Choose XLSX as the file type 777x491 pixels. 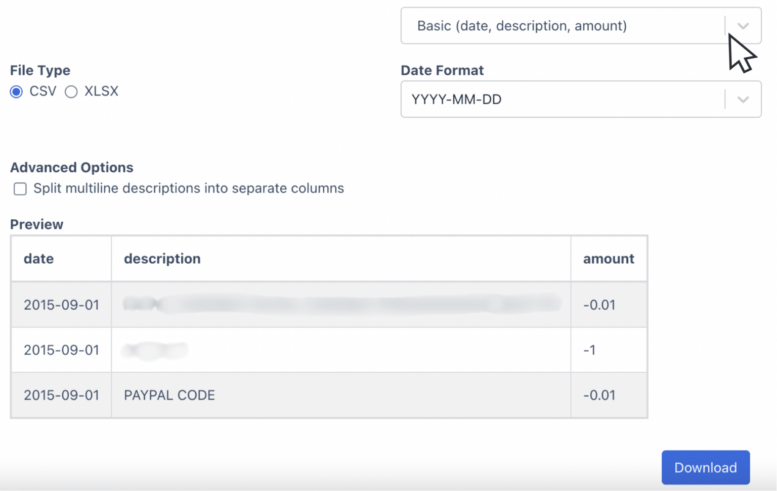(x=71, y=91)
